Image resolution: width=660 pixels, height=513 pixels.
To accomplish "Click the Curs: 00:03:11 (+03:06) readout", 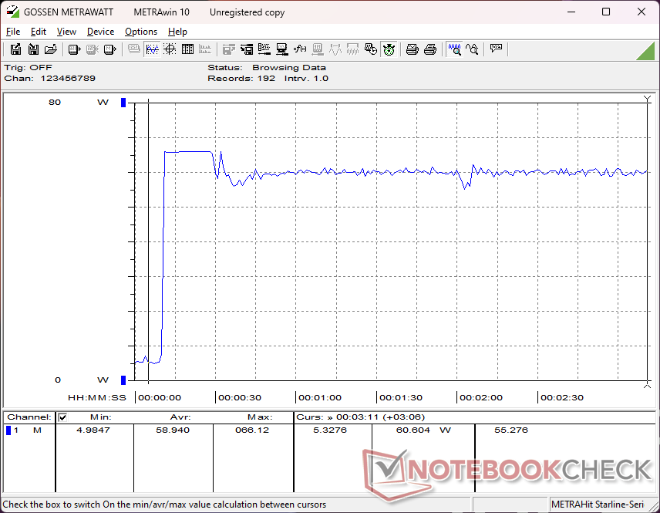I will coord(360,417).
